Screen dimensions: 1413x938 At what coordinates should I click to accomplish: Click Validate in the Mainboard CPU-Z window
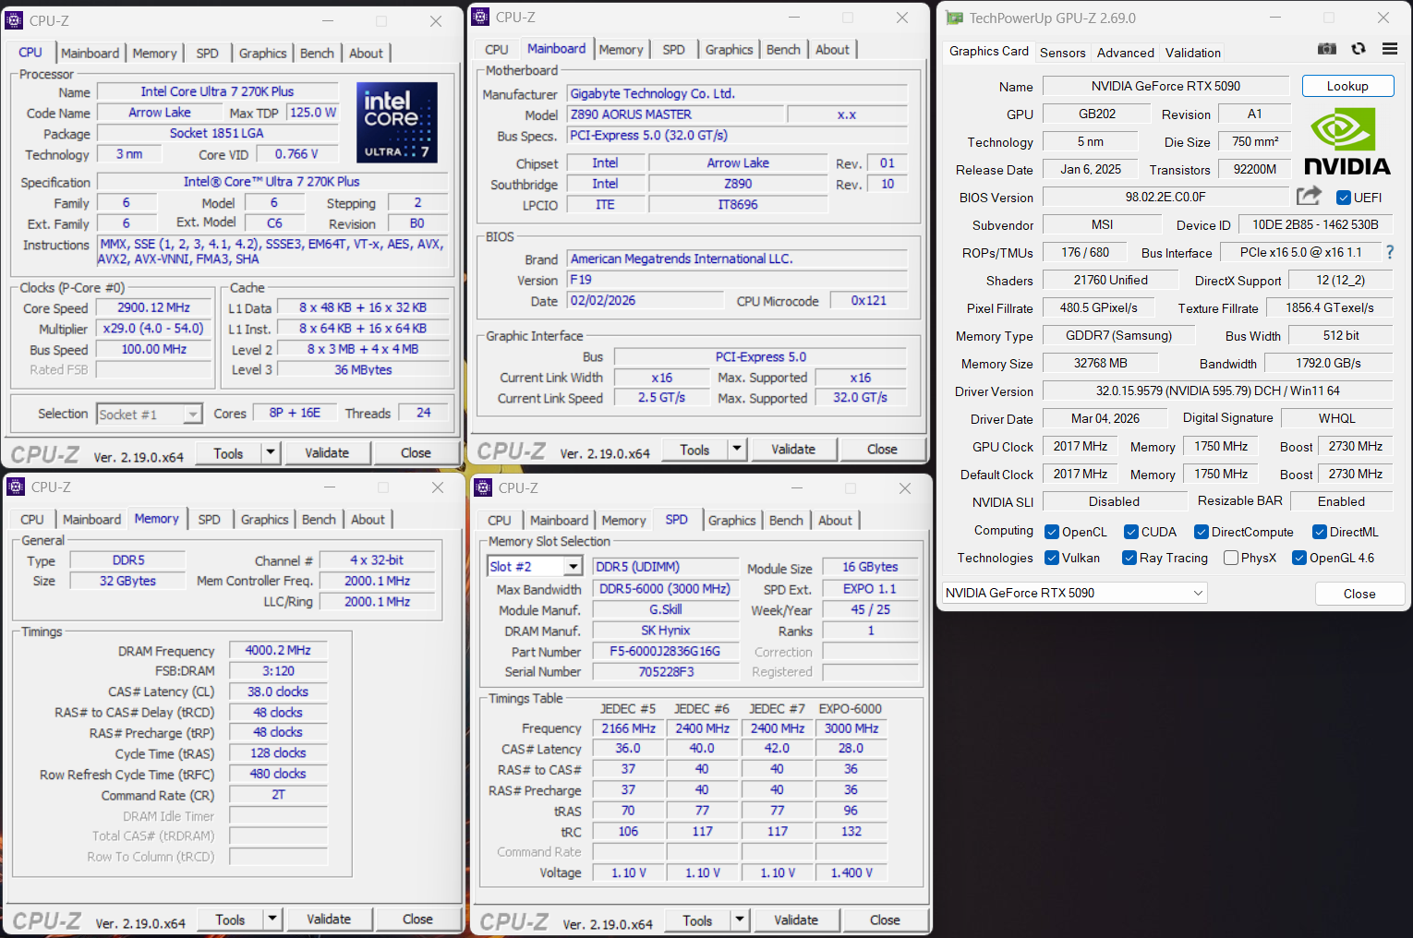click(792, 450)
